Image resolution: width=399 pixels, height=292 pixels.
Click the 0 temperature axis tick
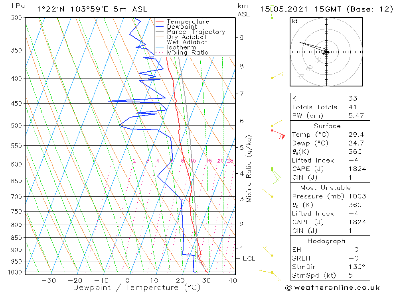(x=128, y=280)
